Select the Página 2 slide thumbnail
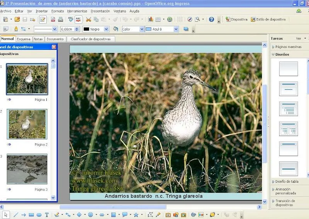Viewport: 309px width, 219px height. 27,124
